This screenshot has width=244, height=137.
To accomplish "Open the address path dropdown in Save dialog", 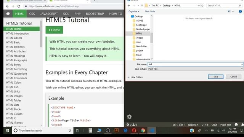I will 199,6.
